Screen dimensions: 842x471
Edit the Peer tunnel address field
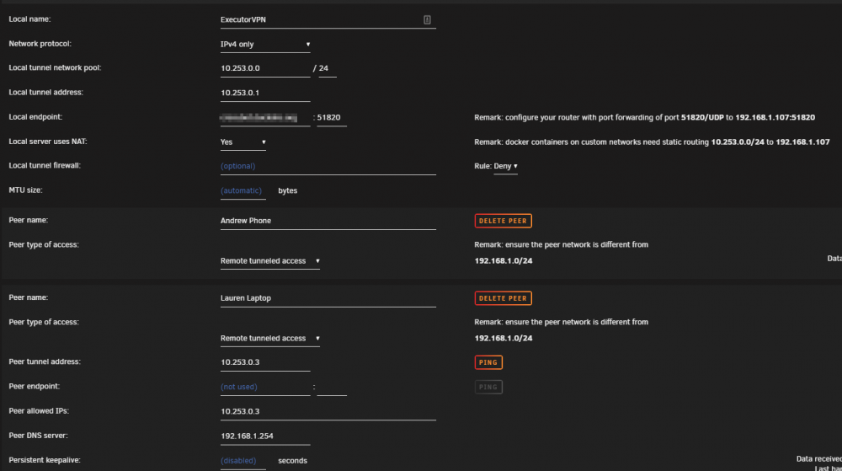pos(265,362)
